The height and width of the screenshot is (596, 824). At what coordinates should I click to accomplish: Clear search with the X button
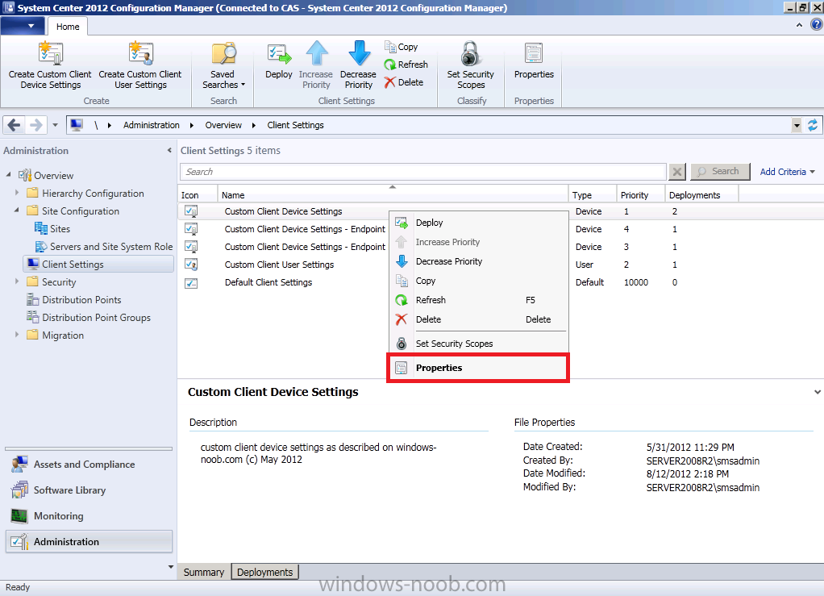pos(677,172)
